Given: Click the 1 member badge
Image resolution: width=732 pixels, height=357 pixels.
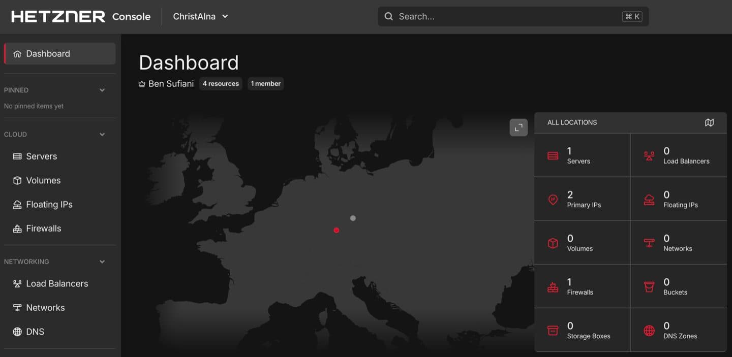Looking at the screenshot, I should click(265, 83).
